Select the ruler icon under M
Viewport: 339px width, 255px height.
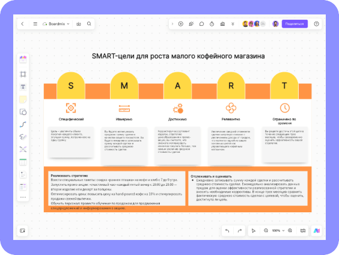point(124,109)
